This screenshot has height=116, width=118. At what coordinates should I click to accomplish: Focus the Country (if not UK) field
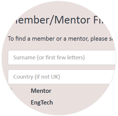tap(62, 77)
